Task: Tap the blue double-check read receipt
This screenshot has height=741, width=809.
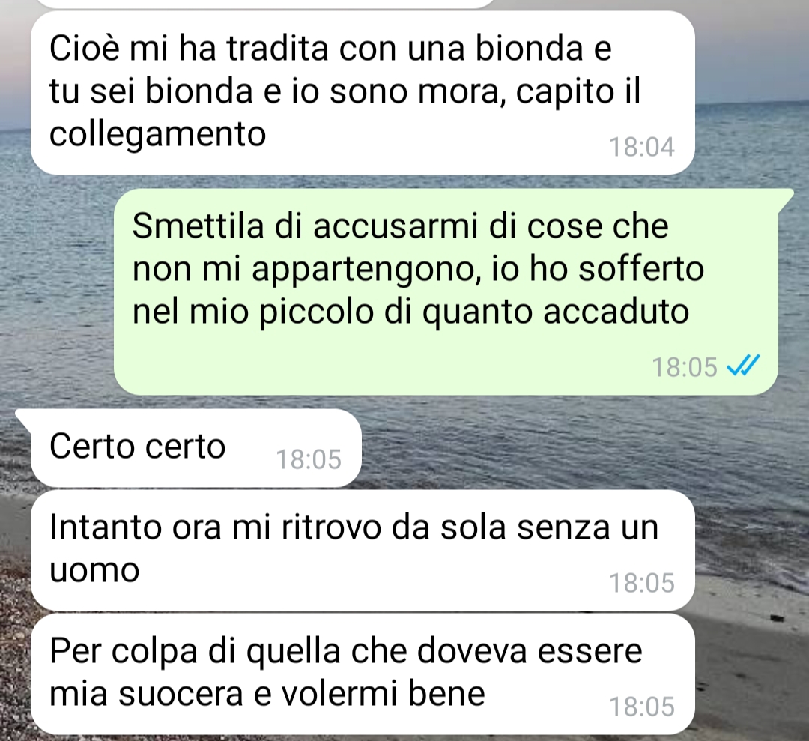Action: tap(743, 366)
